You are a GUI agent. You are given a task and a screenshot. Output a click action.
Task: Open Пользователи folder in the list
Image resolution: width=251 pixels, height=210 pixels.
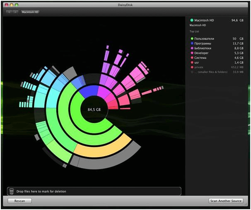pos(217,39)
